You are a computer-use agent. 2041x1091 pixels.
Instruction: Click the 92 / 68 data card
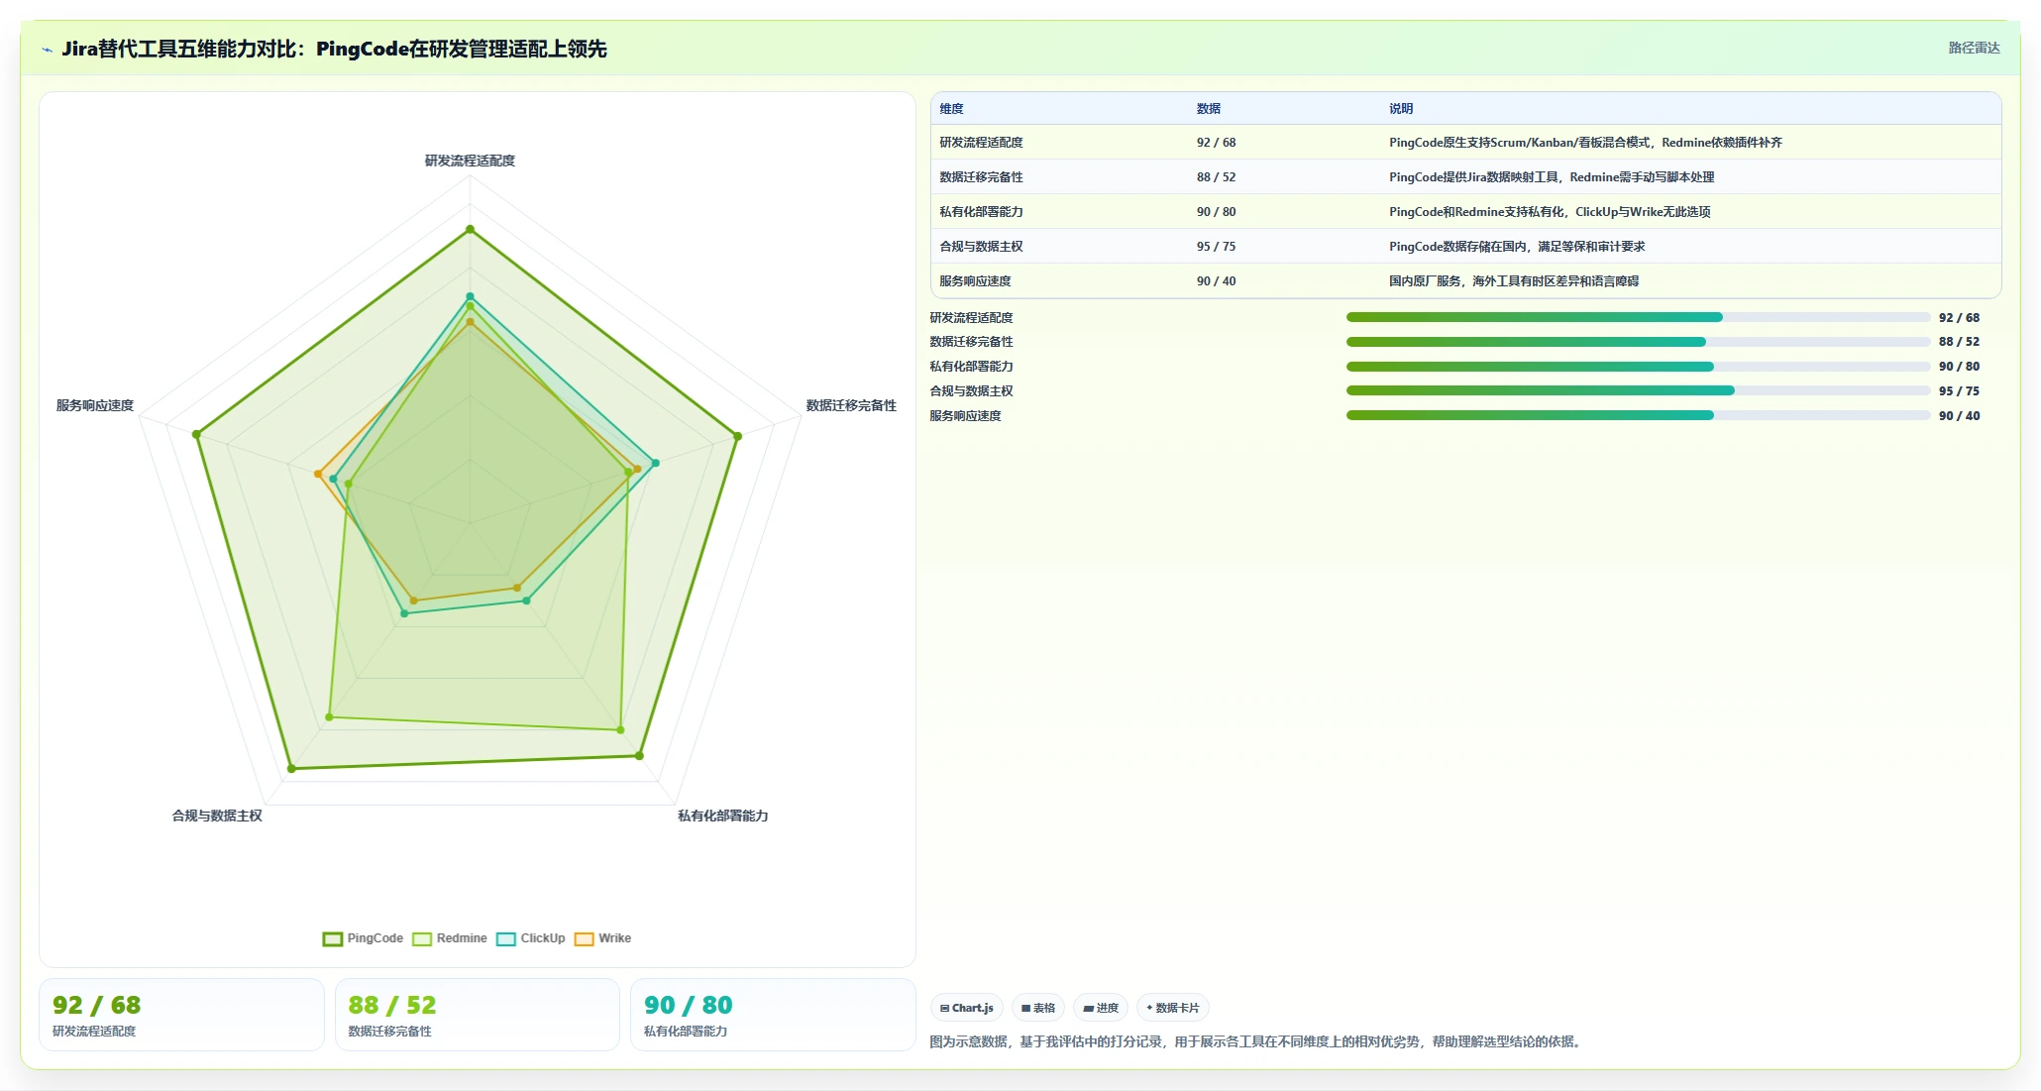181,1015
